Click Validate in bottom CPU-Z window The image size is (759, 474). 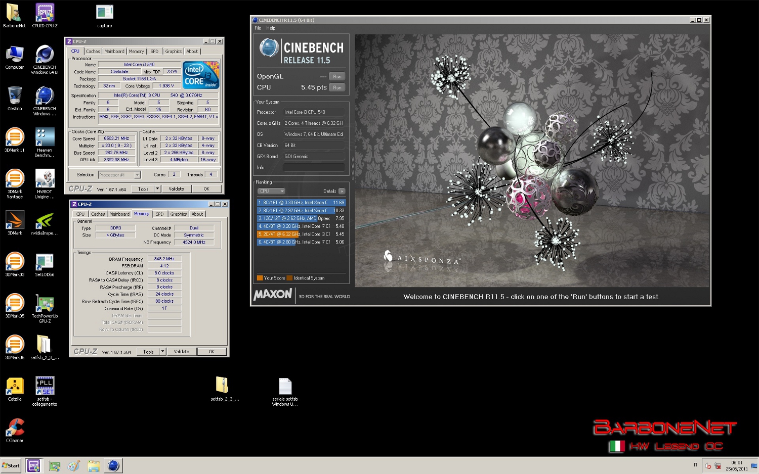181,352
